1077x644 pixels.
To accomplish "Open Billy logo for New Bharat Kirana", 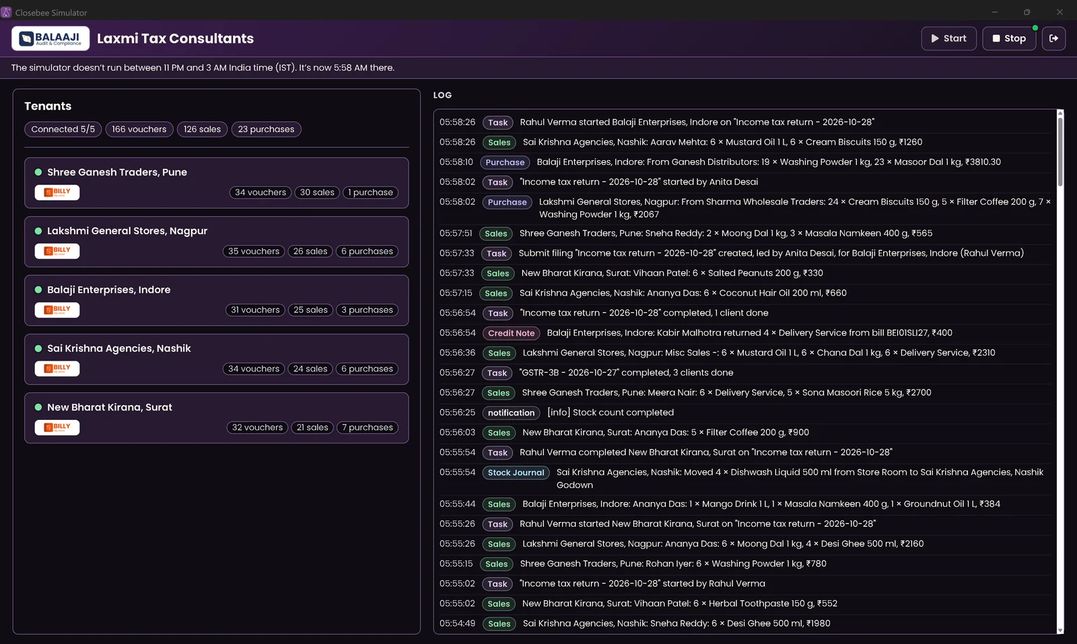I will coord(57,427).
